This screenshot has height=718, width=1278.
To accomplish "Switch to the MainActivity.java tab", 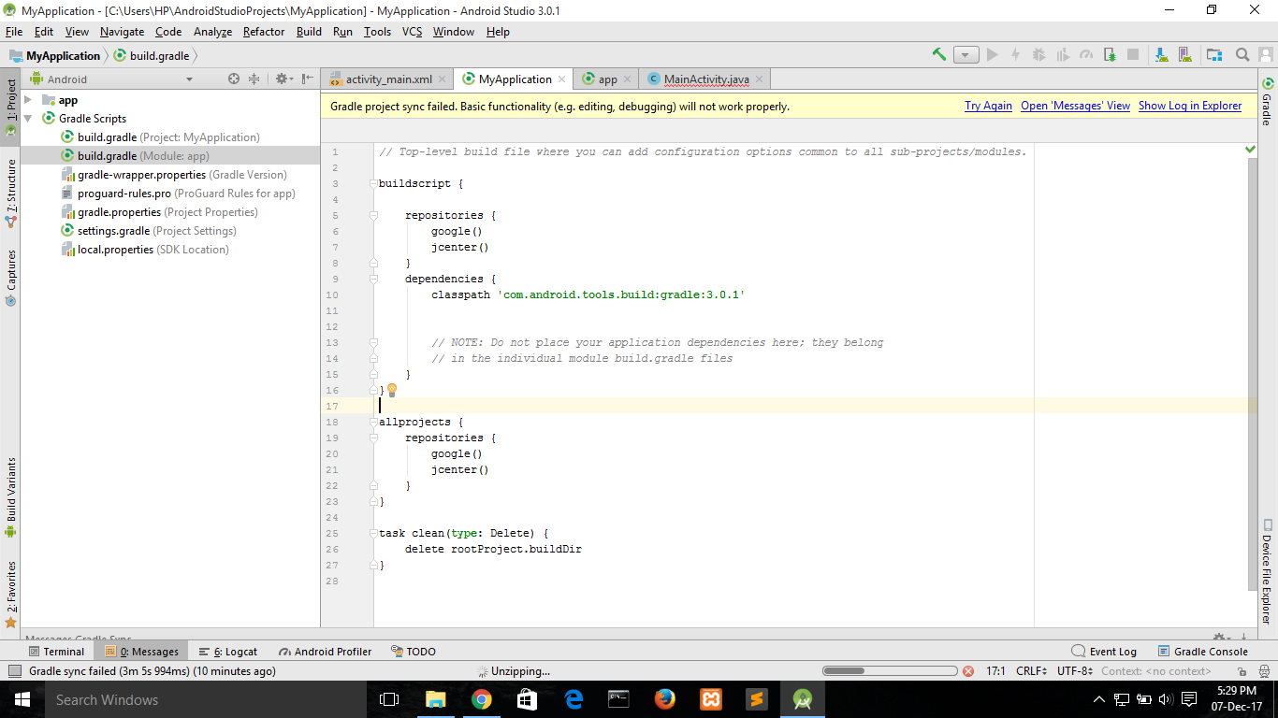I will [706, 79].
